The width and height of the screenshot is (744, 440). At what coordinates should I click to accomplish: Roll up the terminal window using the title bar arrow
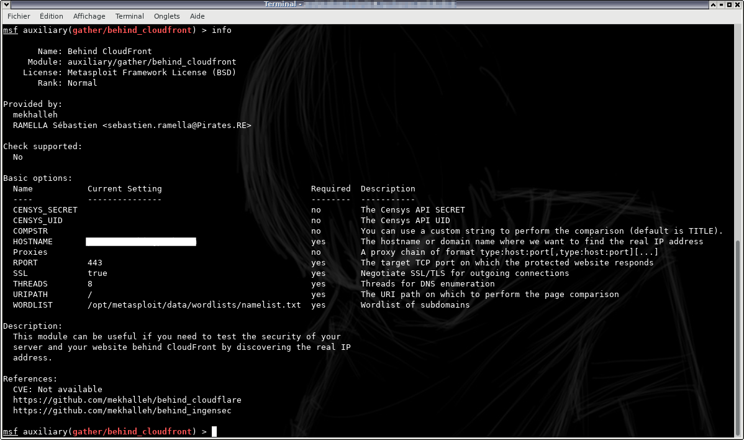point(713,4)
